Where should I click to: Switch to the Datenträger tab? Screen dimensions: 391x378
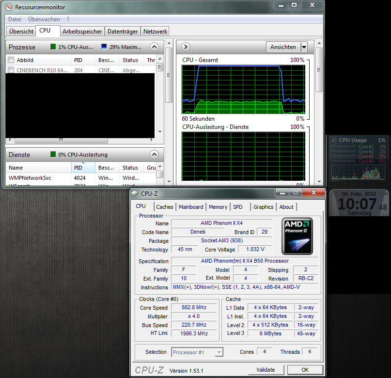123,31
